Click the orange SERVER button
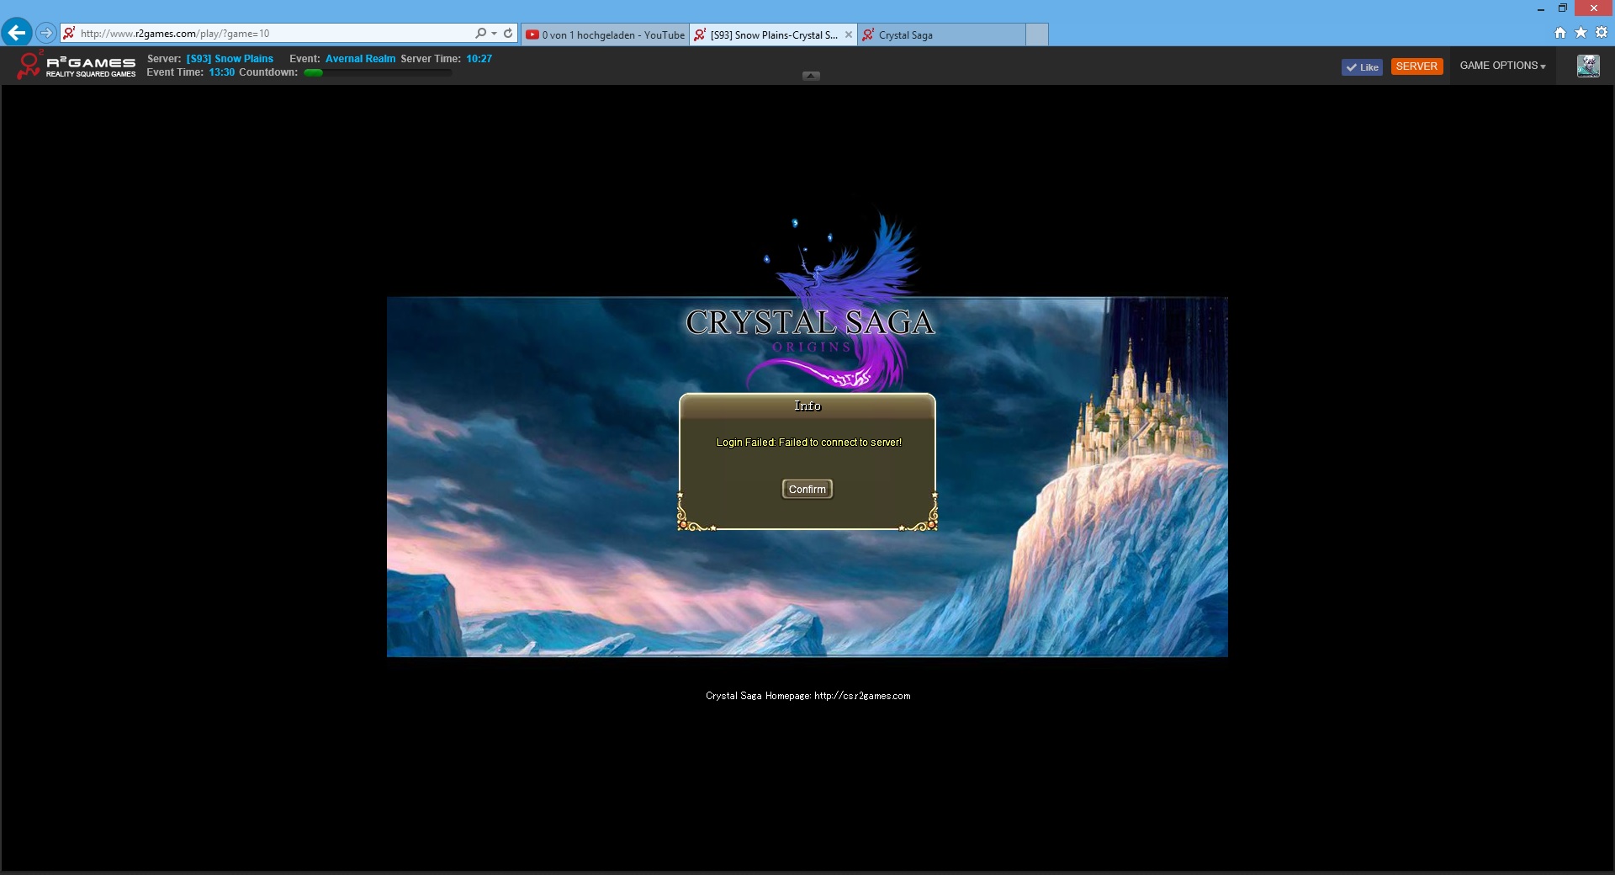The height and width of the screenshot is (875, 1615). pos(1416,66)
